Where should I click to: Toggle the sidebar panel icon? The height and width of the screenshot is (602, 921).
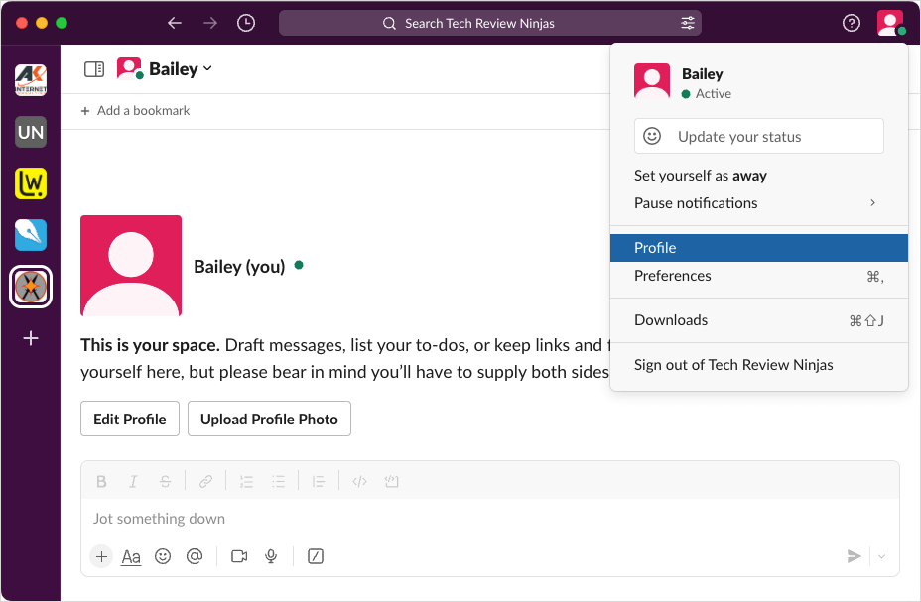[x=94, y=69]
